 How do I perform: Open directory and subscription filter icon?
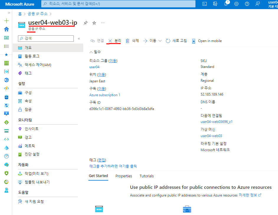(x=215, y=4)
